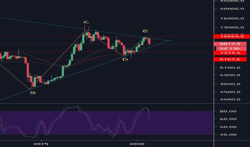250x147 pixels.
Task: Click the 3500.0 price scale value
Action: point(230,84)
